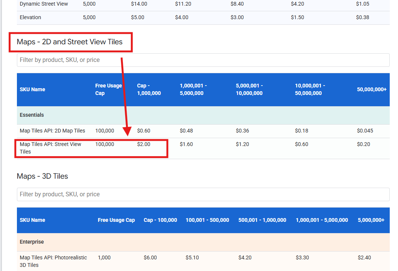The image size is (398, 271).
Task: Click the $0.20 price cell
Action: 363,144
